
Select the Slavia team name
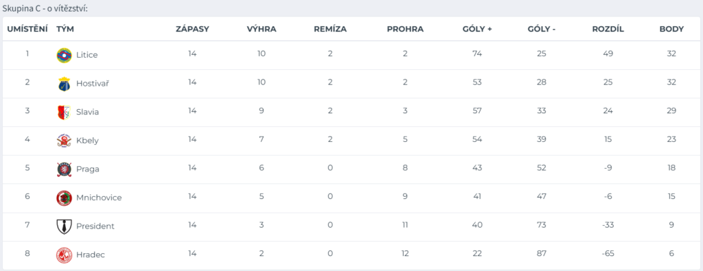tap(87, 112)
